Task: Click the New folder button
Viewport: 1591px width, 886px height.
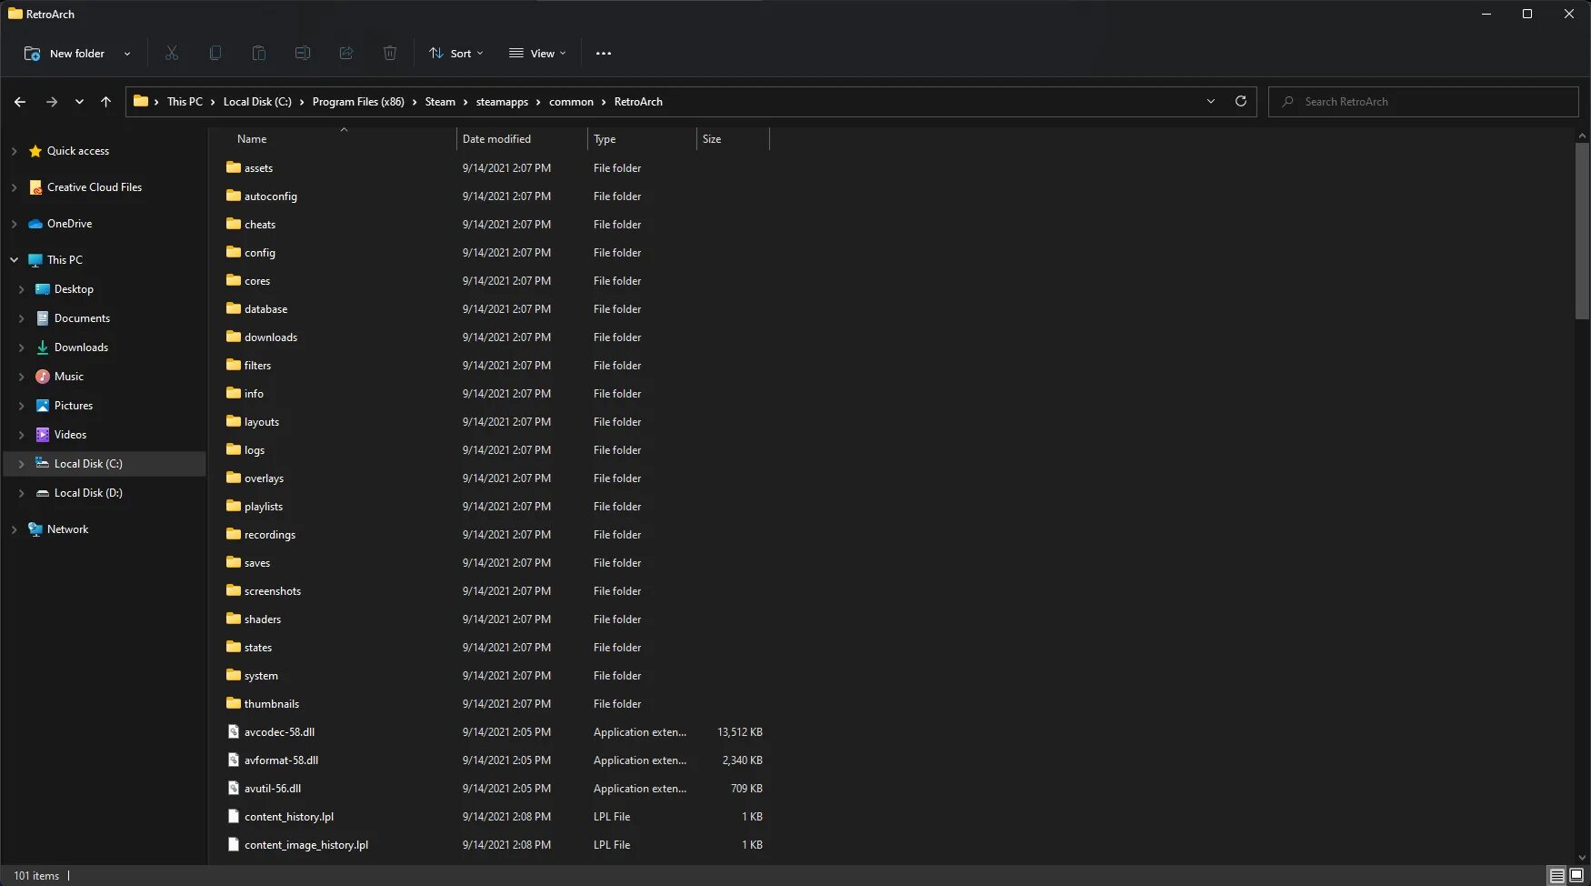Action: 65,54
